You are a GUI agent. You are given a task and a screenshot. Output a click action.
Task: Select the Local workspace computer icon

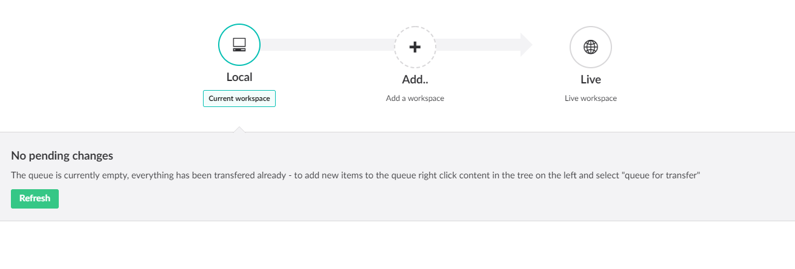pyautogui.click(x=239, y=44)
